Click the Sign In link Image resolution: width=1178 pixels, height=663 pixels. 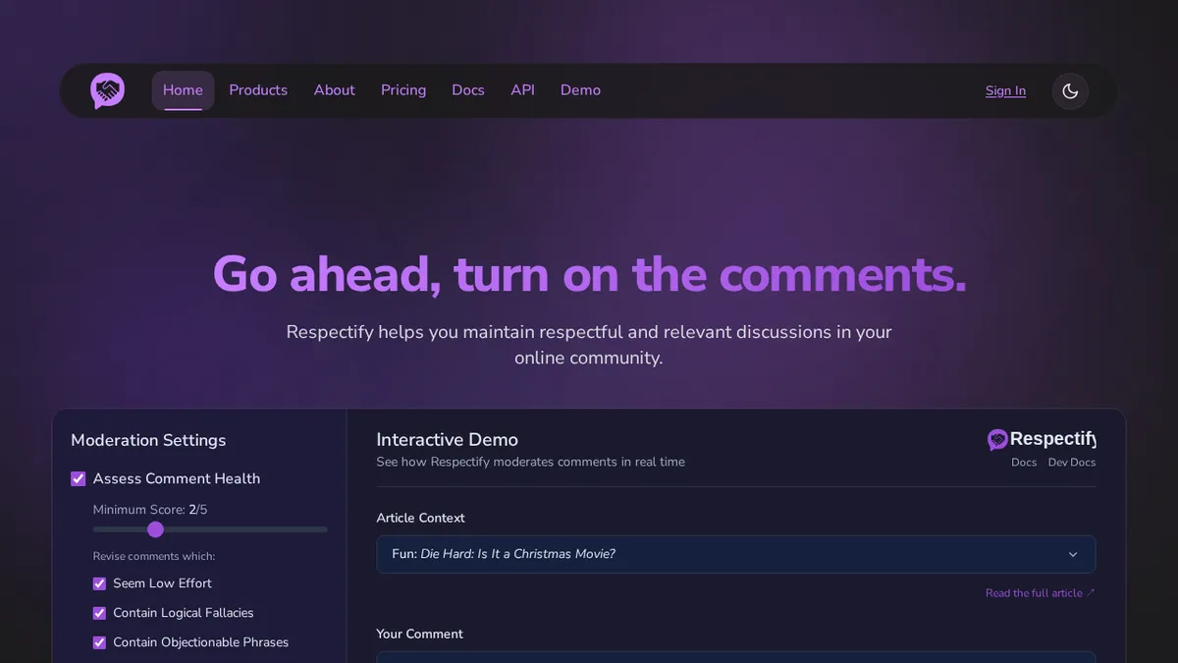click(x=1005, y=91)
